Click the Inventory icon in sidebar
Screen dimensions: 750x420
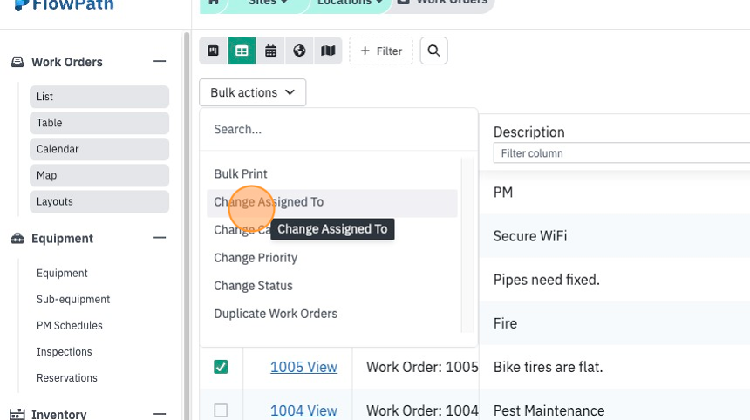coord(17,414)
